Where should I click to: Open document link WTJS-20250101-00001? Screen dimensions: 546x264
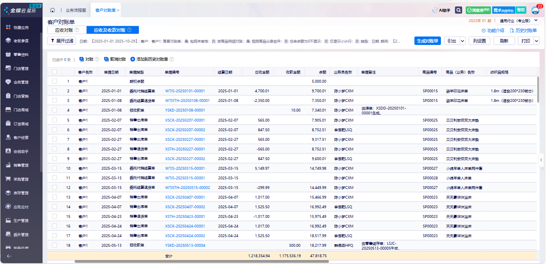pos(185,91)
